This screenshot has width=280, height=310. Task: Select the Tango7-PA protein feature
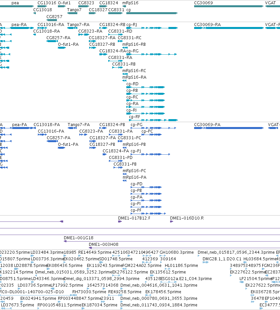point(72,128)
